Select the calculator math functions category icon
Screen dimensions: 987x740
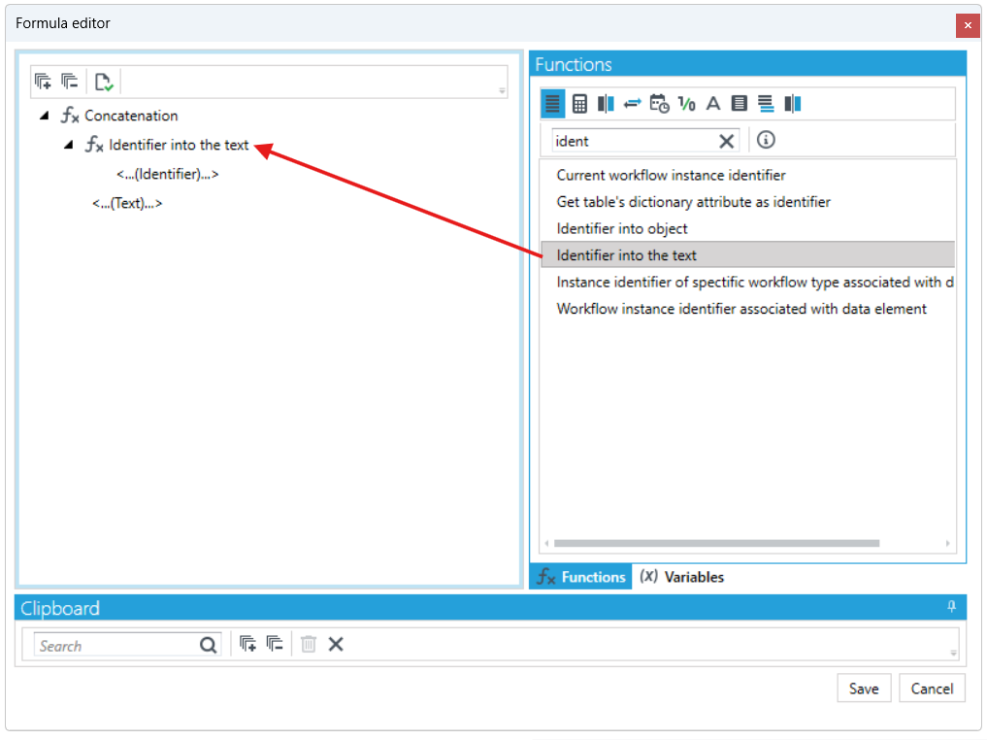point(579,104)
